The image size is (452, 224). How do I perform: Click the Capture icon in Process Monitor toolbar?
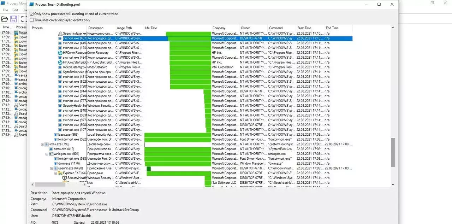24,19
